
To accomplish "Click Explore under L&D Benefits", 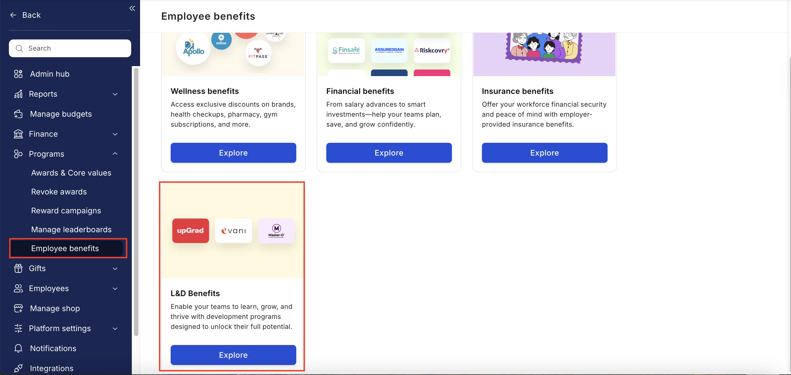I will (233, 355).
